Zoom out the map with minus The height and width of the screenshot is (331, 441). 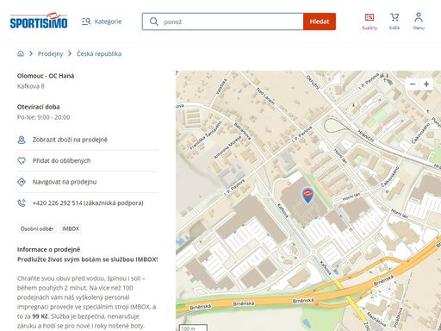coord(413,84)
